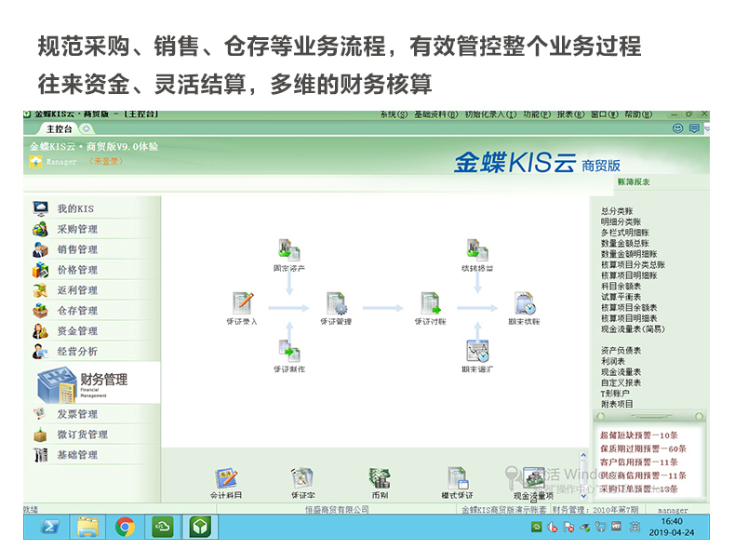Open 凭证制作 flow icon
The image size is (735, 549).
tap(289, 356)
